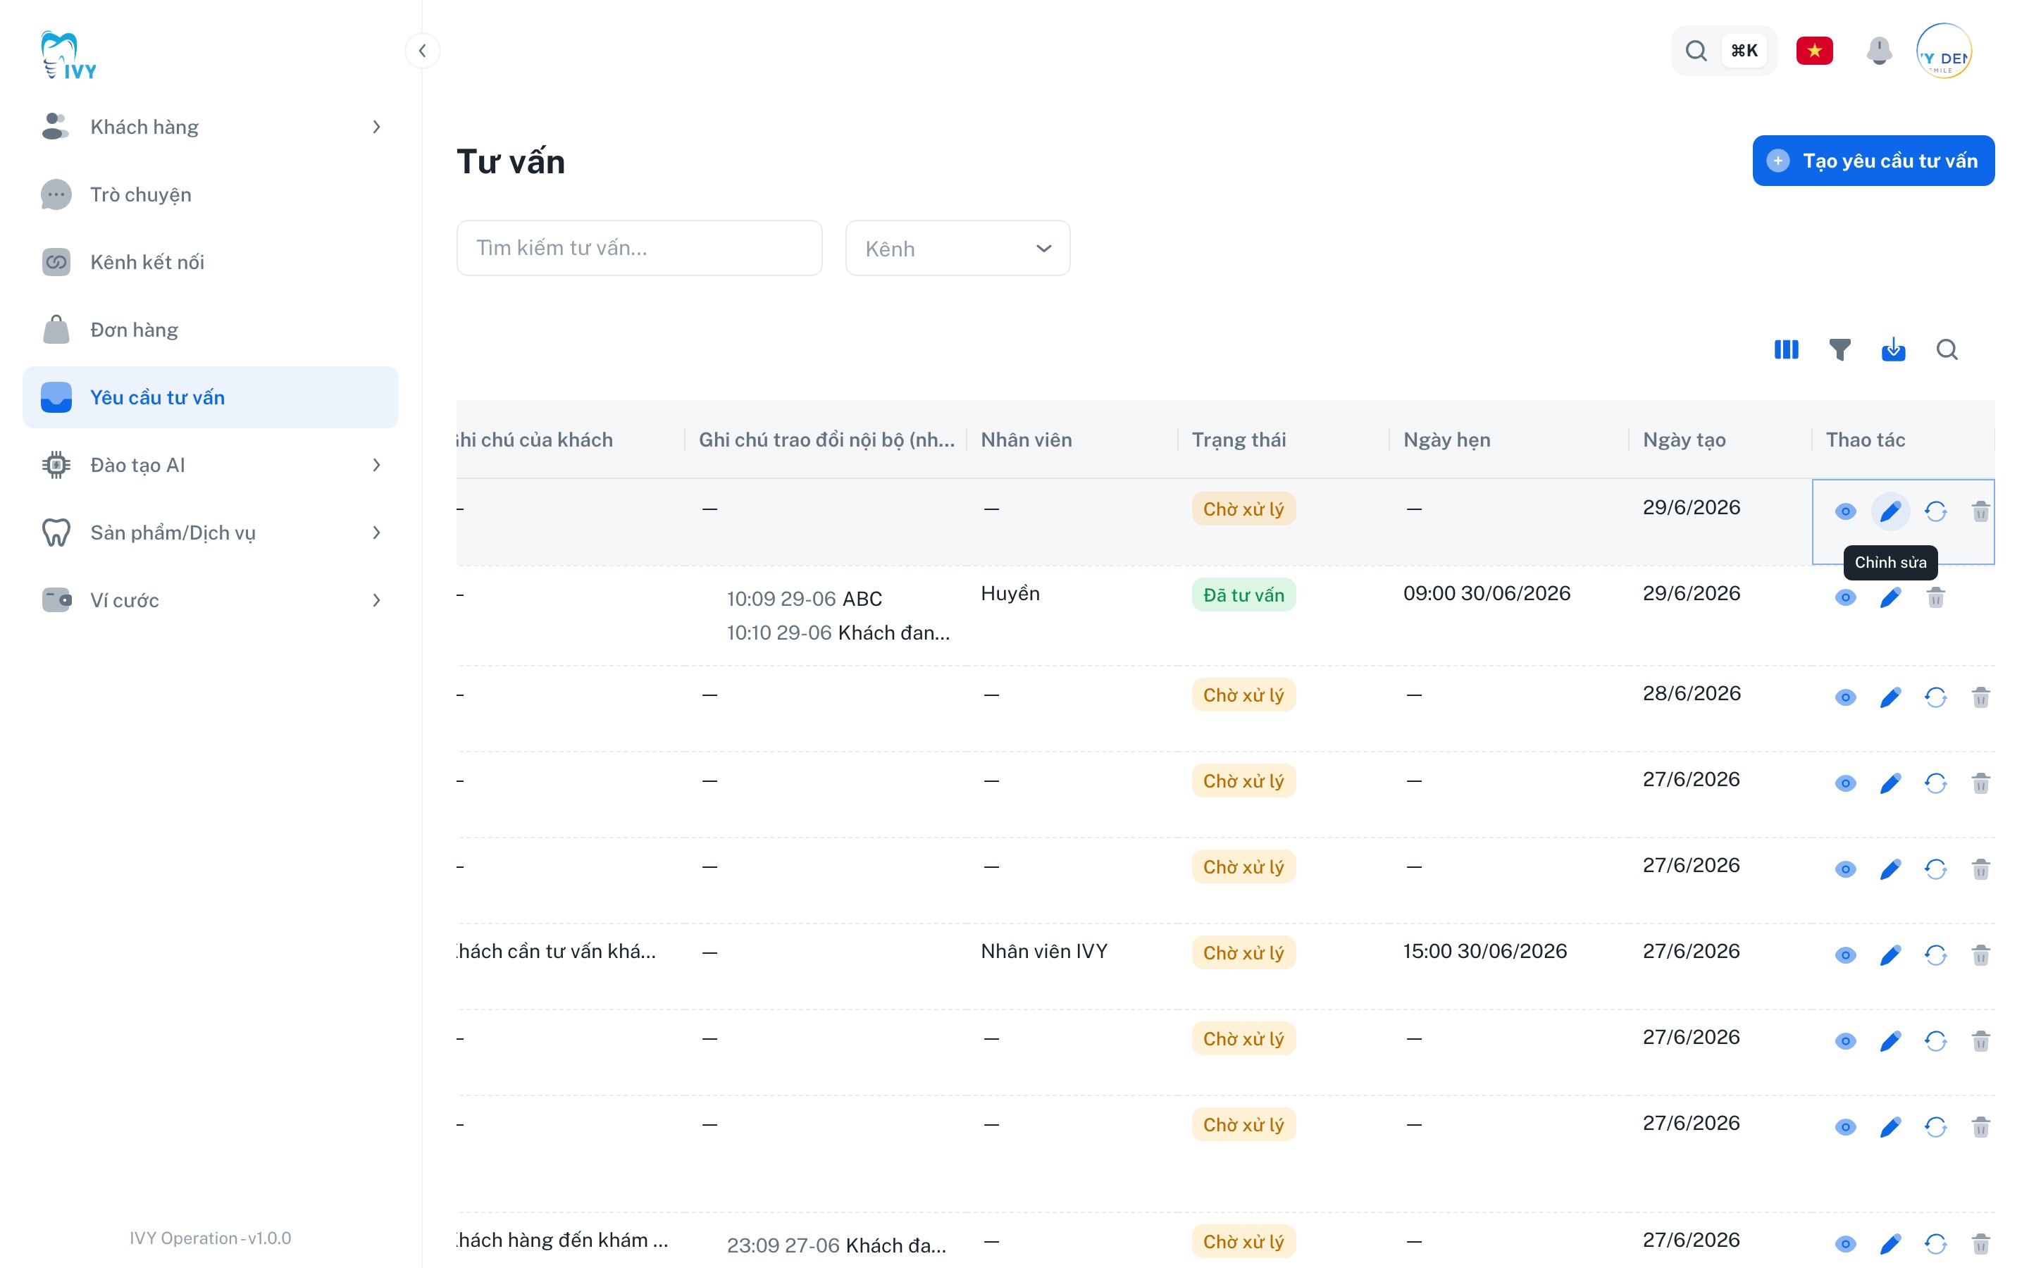Edit the first 29/6/2026 Chờ xử lý row
Image resolution: width=2029 pixels, height=1268 pixels.
point(1890,511)
